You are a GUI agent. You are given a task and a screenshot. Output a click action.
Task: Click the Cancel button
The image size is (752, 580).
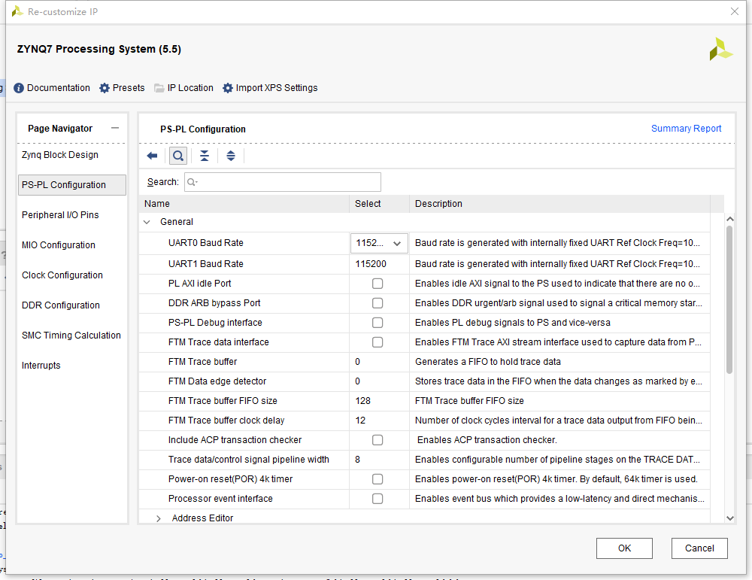click(x=699, y=548)
